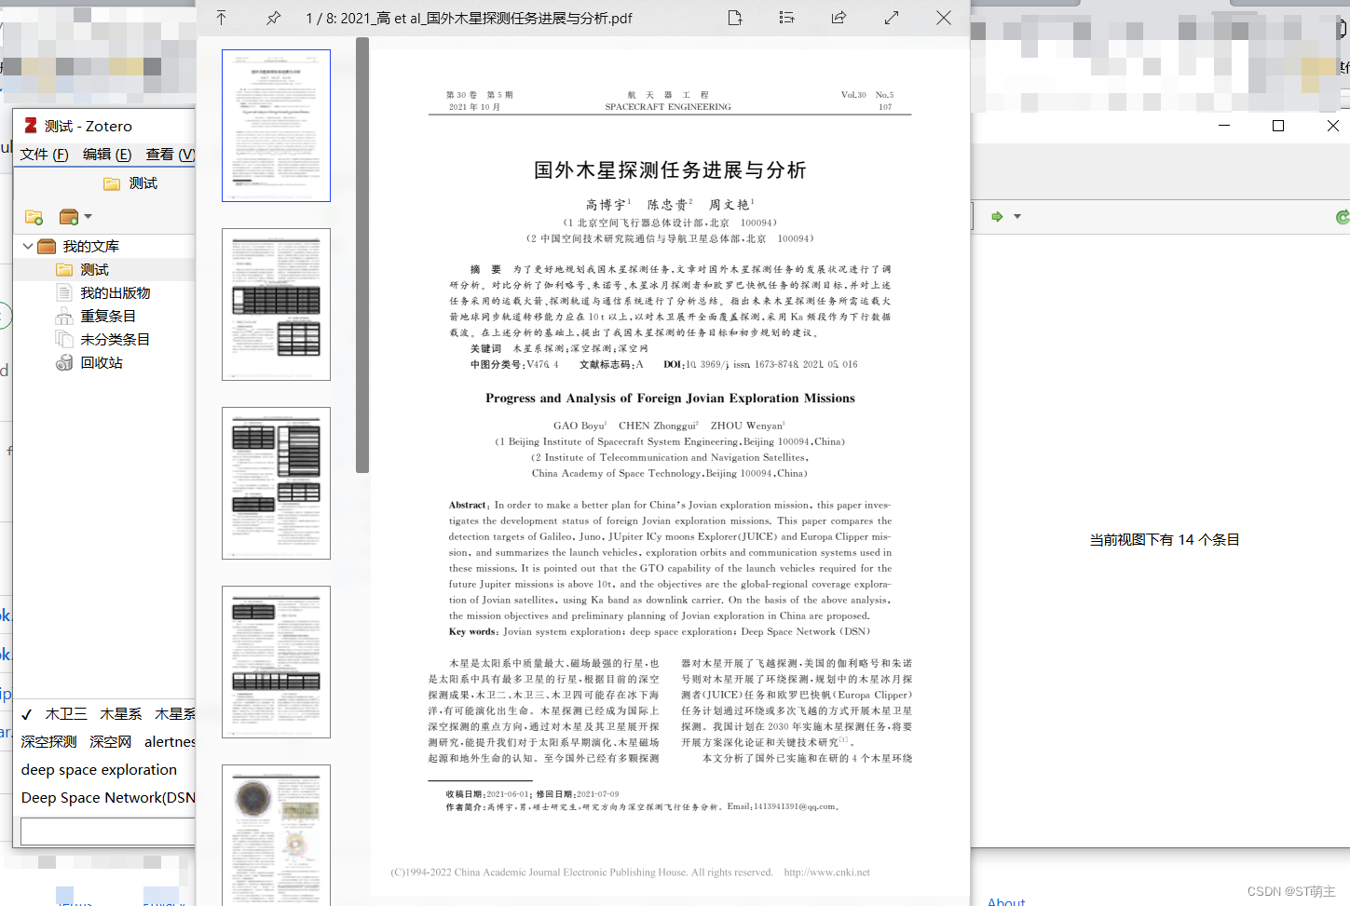Close the PDF preview panel
The width and height of the screenshot is (1350, 906).
tap(944, 18)
